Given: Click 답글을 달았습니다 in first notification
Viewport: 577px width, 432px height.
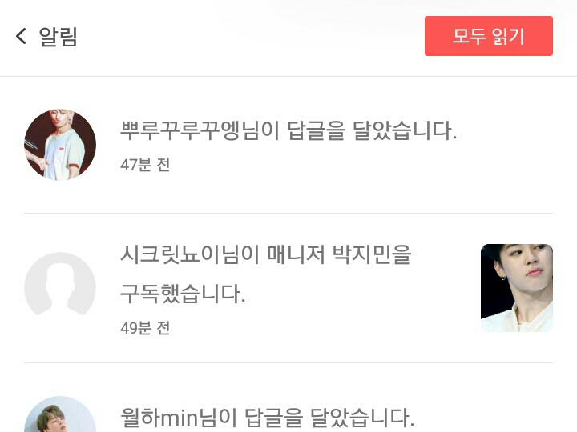Looking at the screenshot, I should (x=372, y=130).
